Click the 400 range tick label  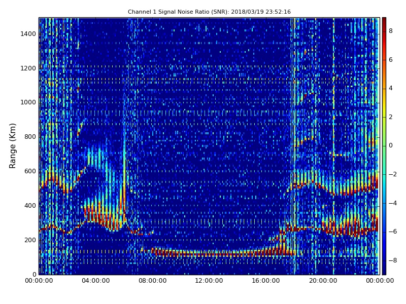coord(30,206)
